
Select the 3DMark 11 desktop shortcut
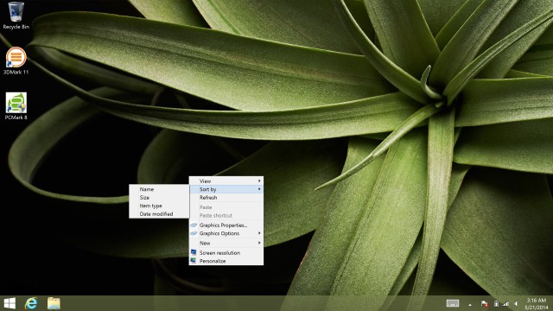click(x=16, y=60)
